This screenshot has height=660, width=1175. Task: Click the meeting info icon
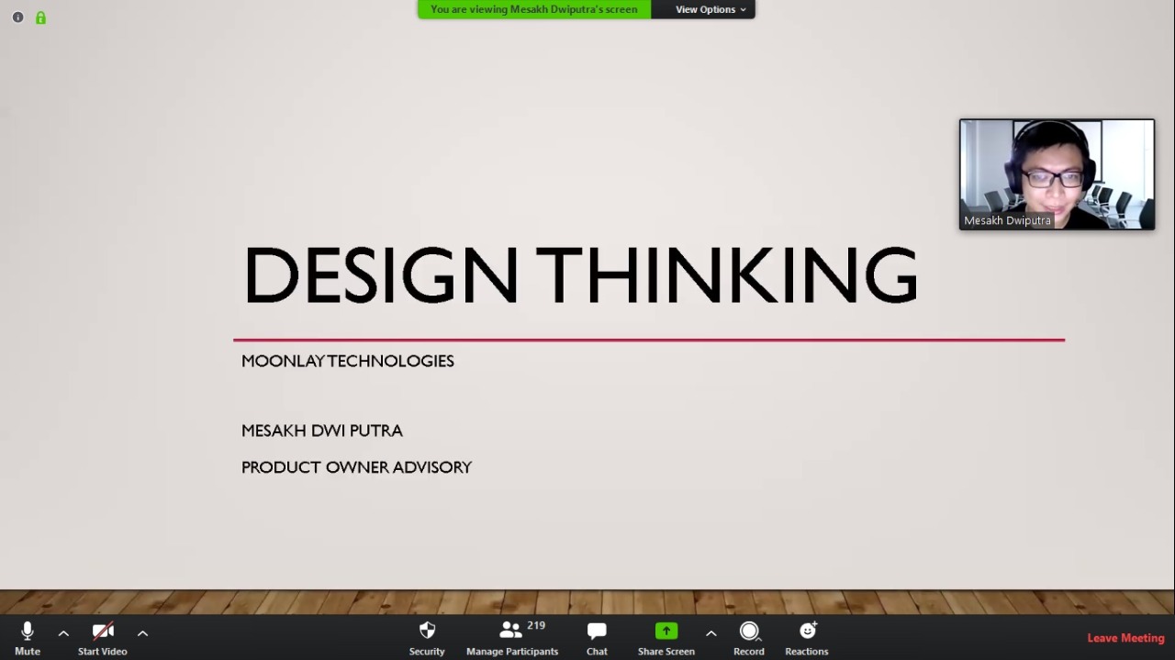tap(17, 17)
